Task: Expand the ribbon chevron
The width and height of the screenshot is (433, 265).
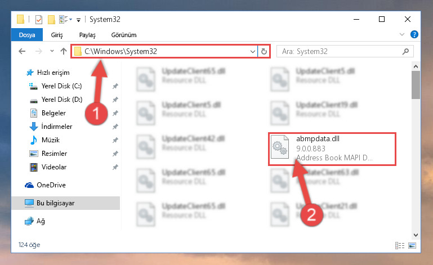Action: coord(402,34)
